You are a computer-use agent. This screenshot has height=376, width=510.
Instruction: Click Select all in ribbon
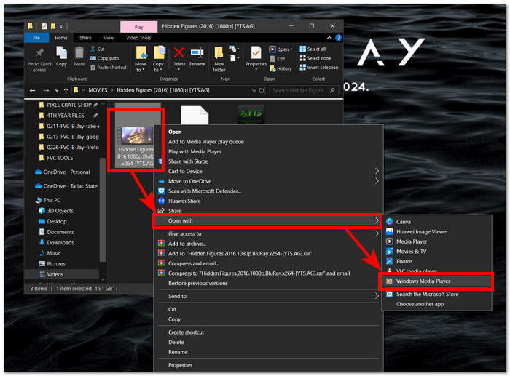(x=313, y=49)
